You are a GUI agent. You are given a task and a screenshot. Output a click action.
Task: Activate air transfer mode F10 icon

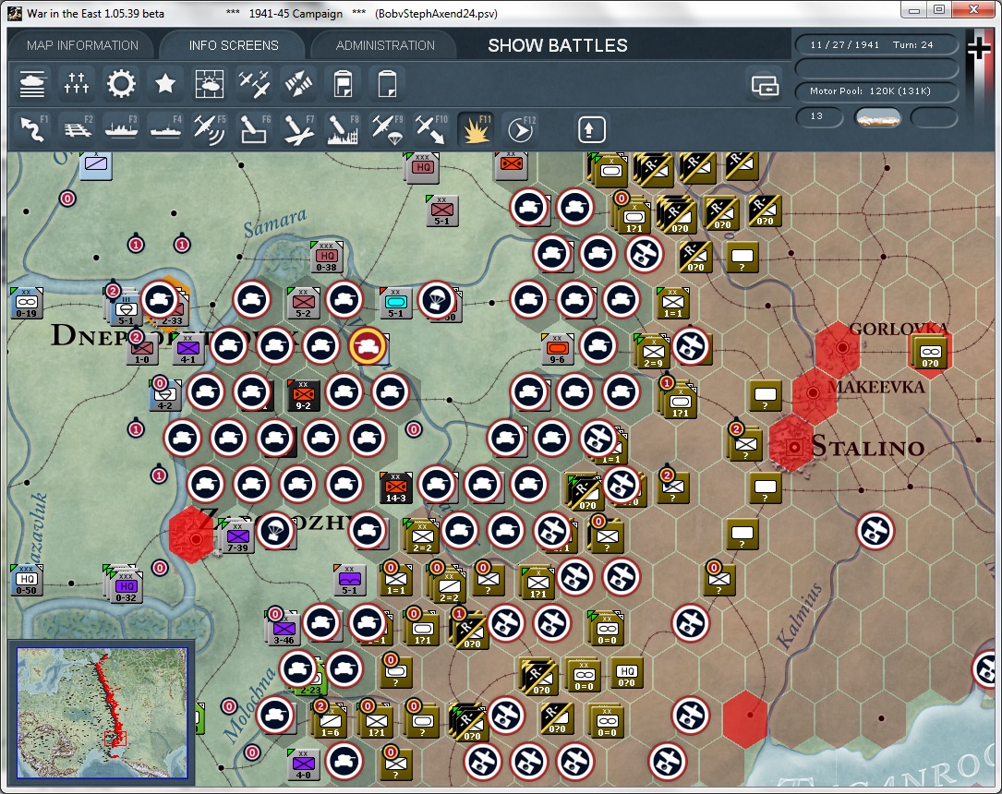431,129
